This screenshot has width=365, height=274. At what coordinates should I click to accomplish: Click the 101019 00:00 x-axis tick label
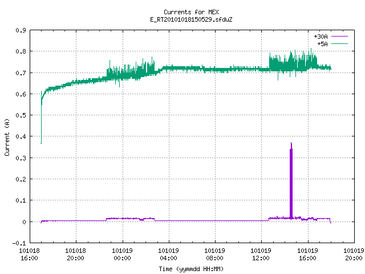[x=122, y=255]
